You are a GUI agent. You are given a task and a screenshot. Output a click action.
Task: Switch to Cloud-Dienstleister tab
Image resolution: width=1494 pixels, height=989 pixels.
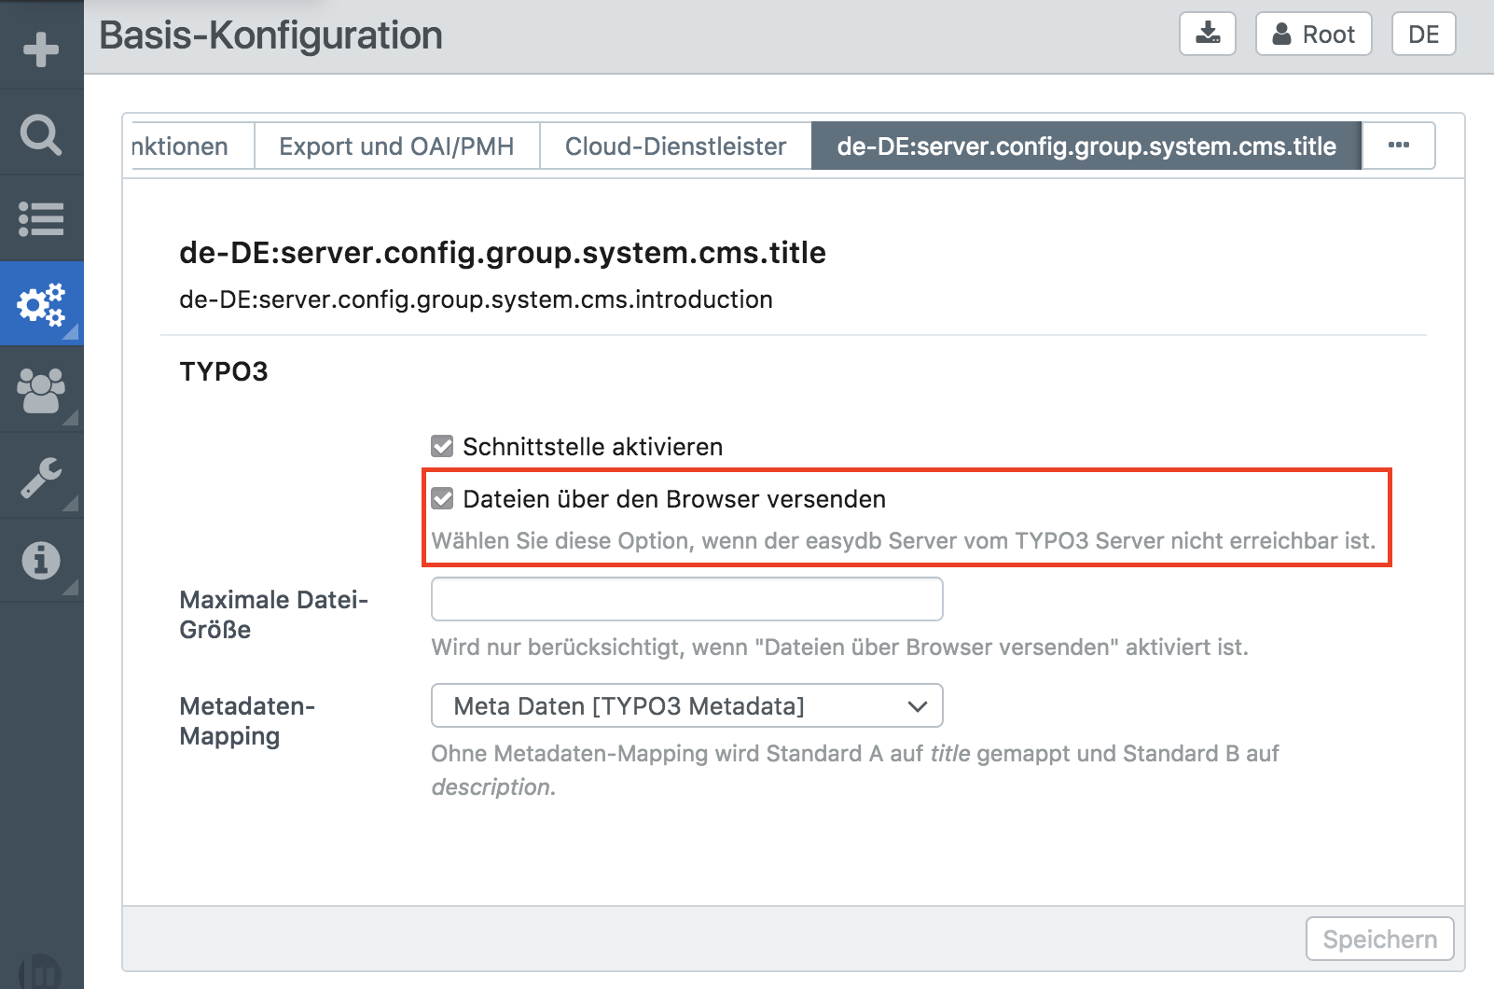point(675,146)
